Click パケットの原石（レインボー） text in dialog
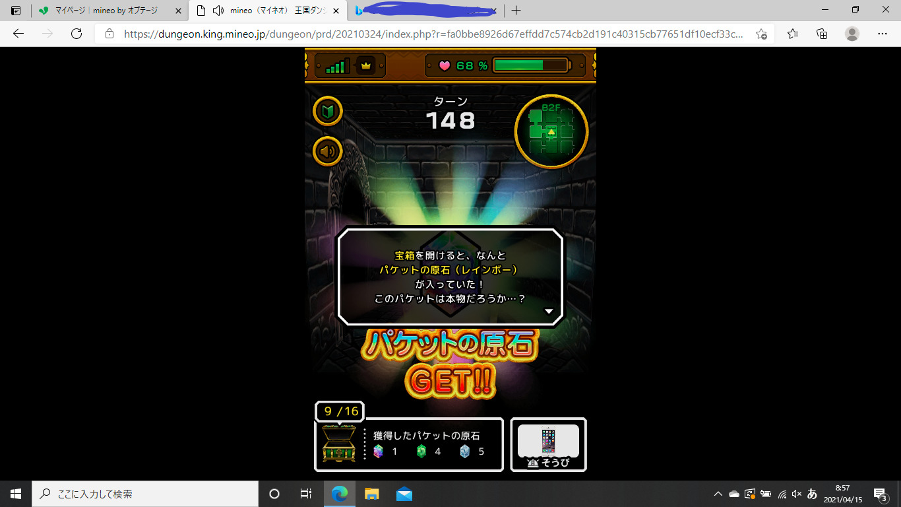This screenshot has height=507, width=901. (450, 270)
